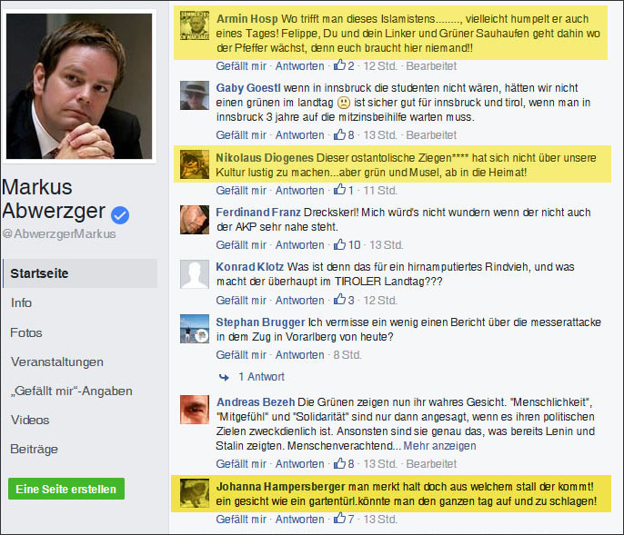624x535 pixels.
Task: Click the thumbs-up icon under Johanna Hampersberger's comment
Action: point(339,518)
